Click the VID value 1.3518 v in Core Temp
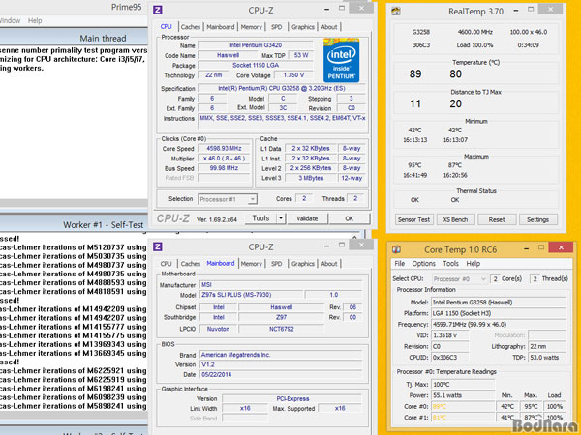 tap(450, 335)
